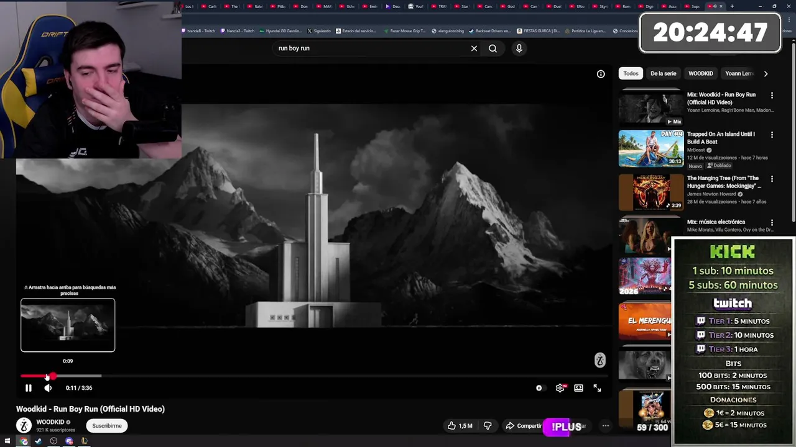Viewport: 796px width, 447px height.
Task: Open 'Trapped On An Island Until I Build A Boat' title
Action: click(721, 138)
